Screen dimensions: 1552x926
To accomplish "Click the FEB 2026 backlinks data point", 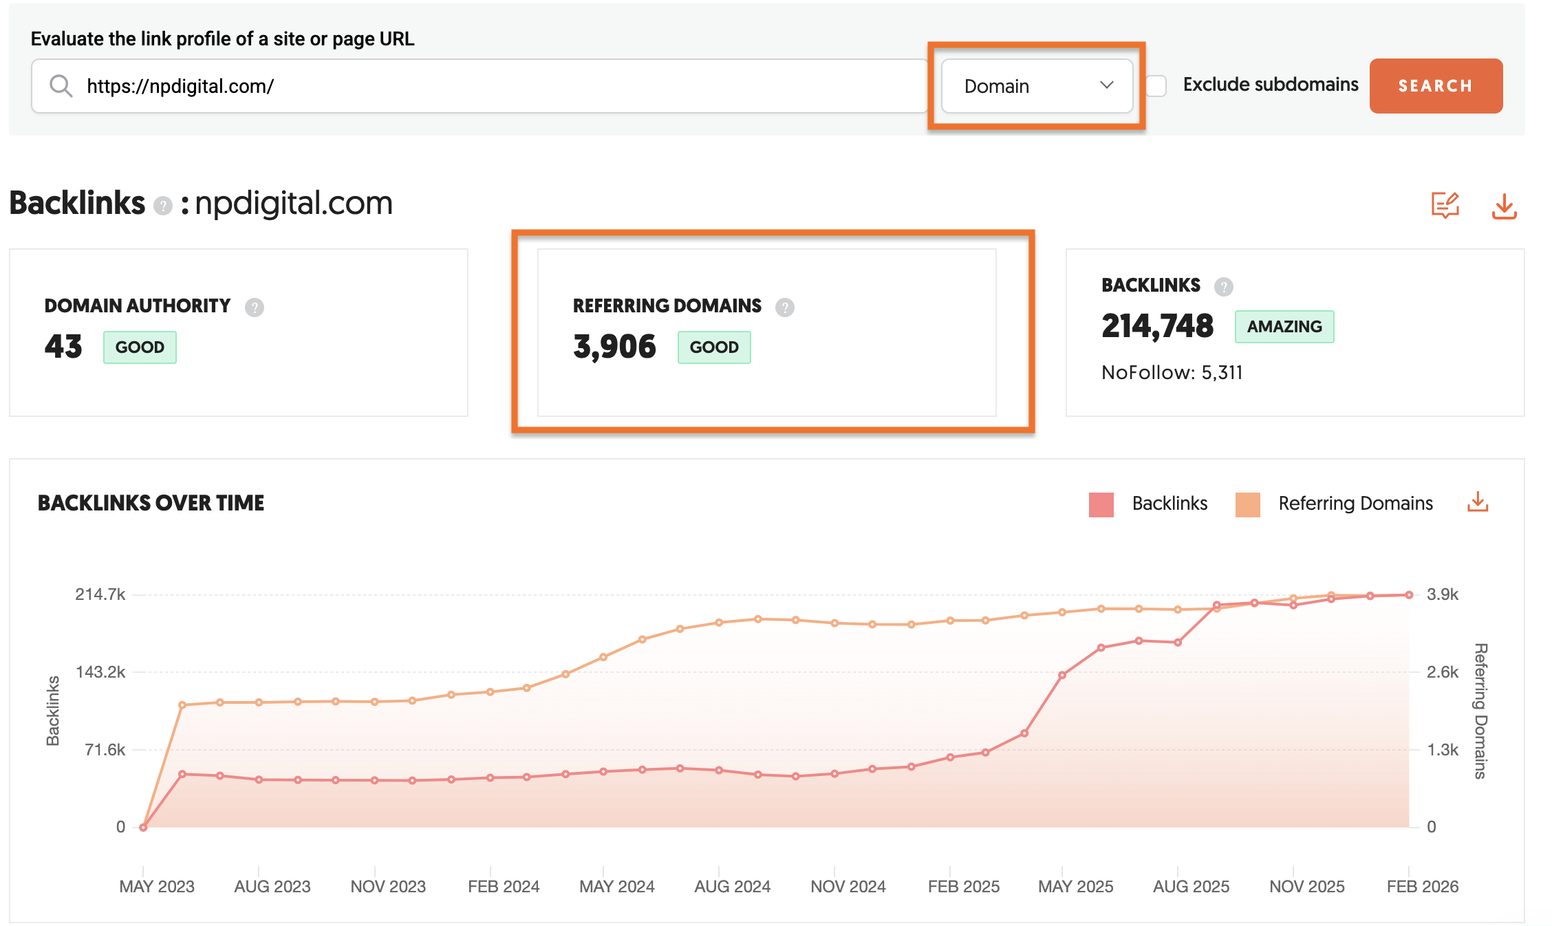I will tap(1409, 595).
